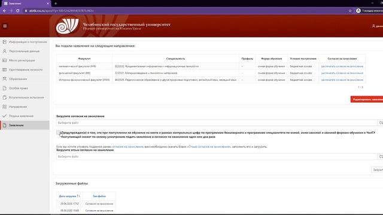This screenshot has width=383, height=215.
Task: Click the Профиль column header
Action: (x=247, y=59)
